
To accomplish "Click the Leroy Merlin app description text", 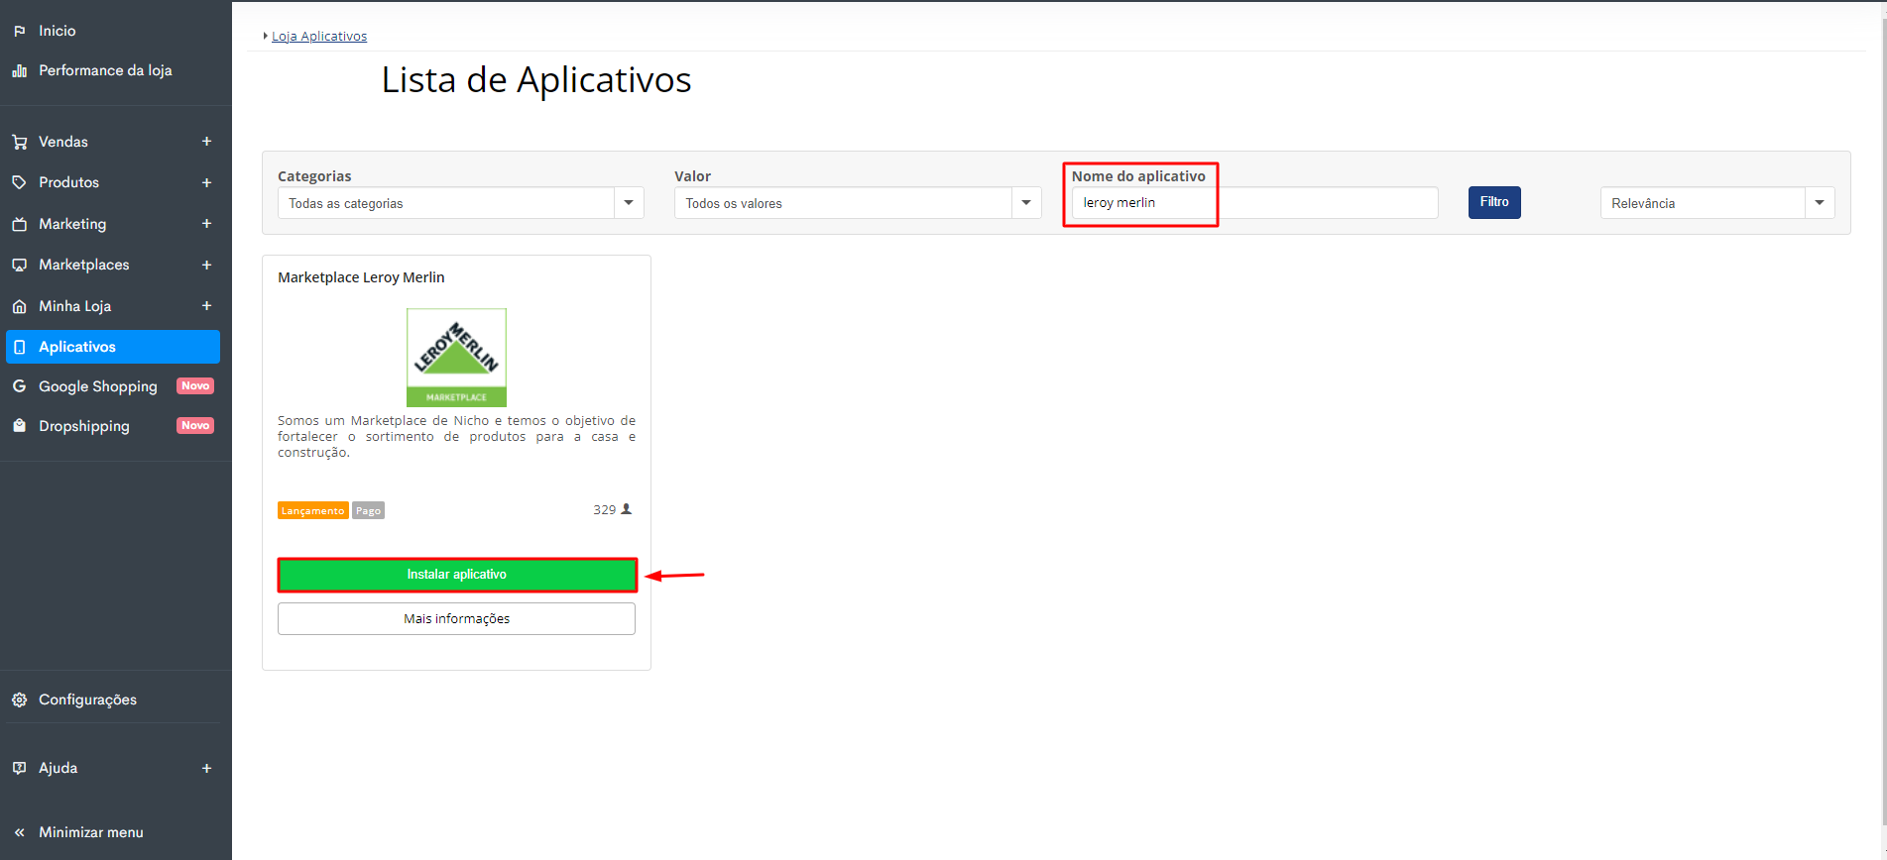I will point(457,436).
